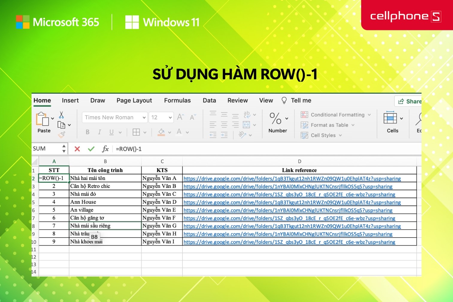Confirm formula with the green checkmark
Image resolution: width=453 pixels, height=302 pixels.
tap(91, 149)
